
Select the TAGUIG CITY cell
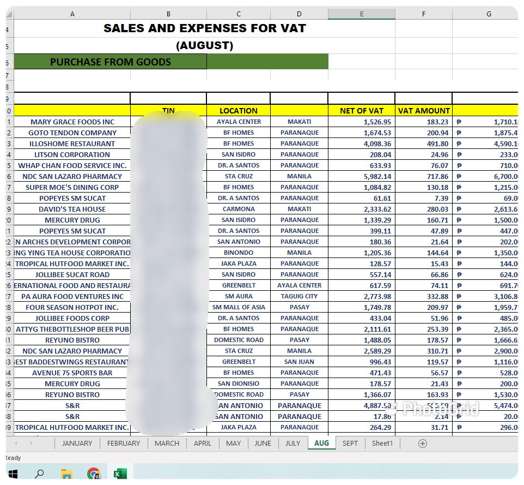coord(299,297)
